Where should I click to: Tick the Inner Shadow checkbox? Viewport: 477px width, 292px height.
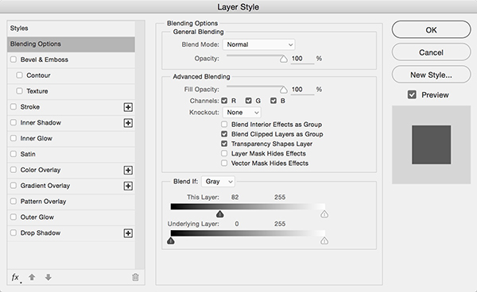[x=14, y=123]
